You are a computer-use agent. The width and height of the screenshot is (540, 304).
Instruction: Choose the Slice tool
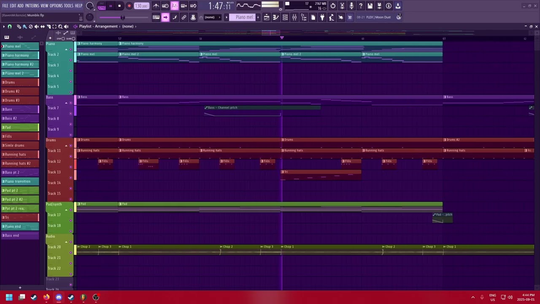click(x=49, y=26)
